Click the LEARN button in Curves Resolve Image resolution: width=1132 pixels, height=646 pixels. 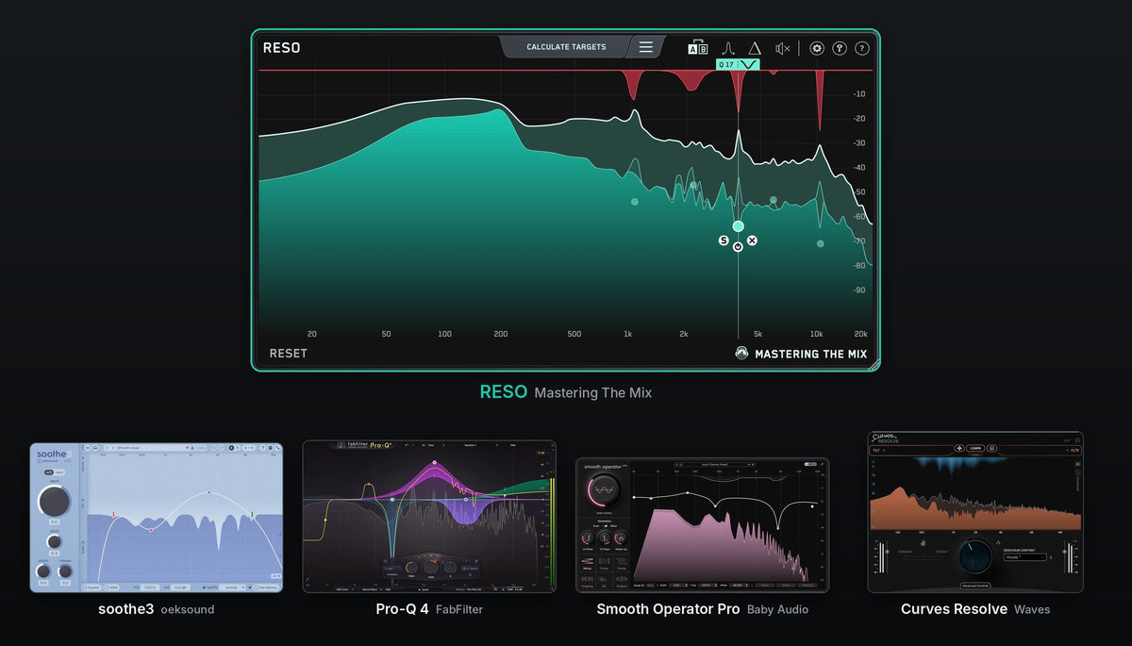pyautogui.click(x=975, y=449)
